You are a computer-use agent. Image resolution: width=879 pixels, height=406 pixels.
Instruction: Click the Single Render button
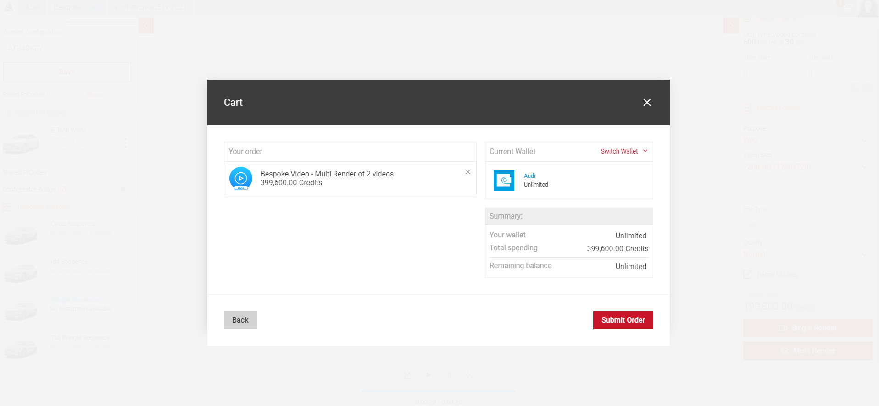808,328
